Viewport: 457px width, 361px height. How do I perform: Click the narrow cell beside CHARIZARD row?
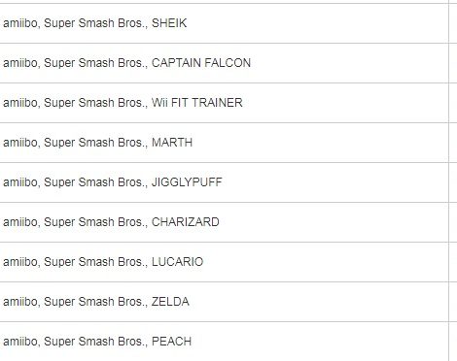[x=453, y=222]
